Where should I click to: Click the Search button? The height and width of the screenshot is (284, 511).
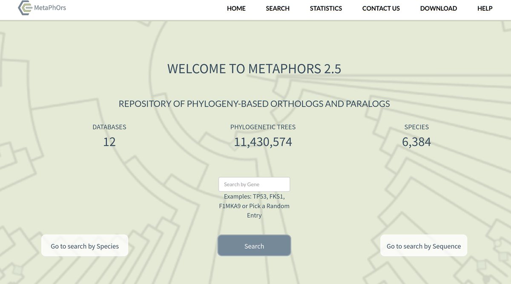[x=254, y=246]
